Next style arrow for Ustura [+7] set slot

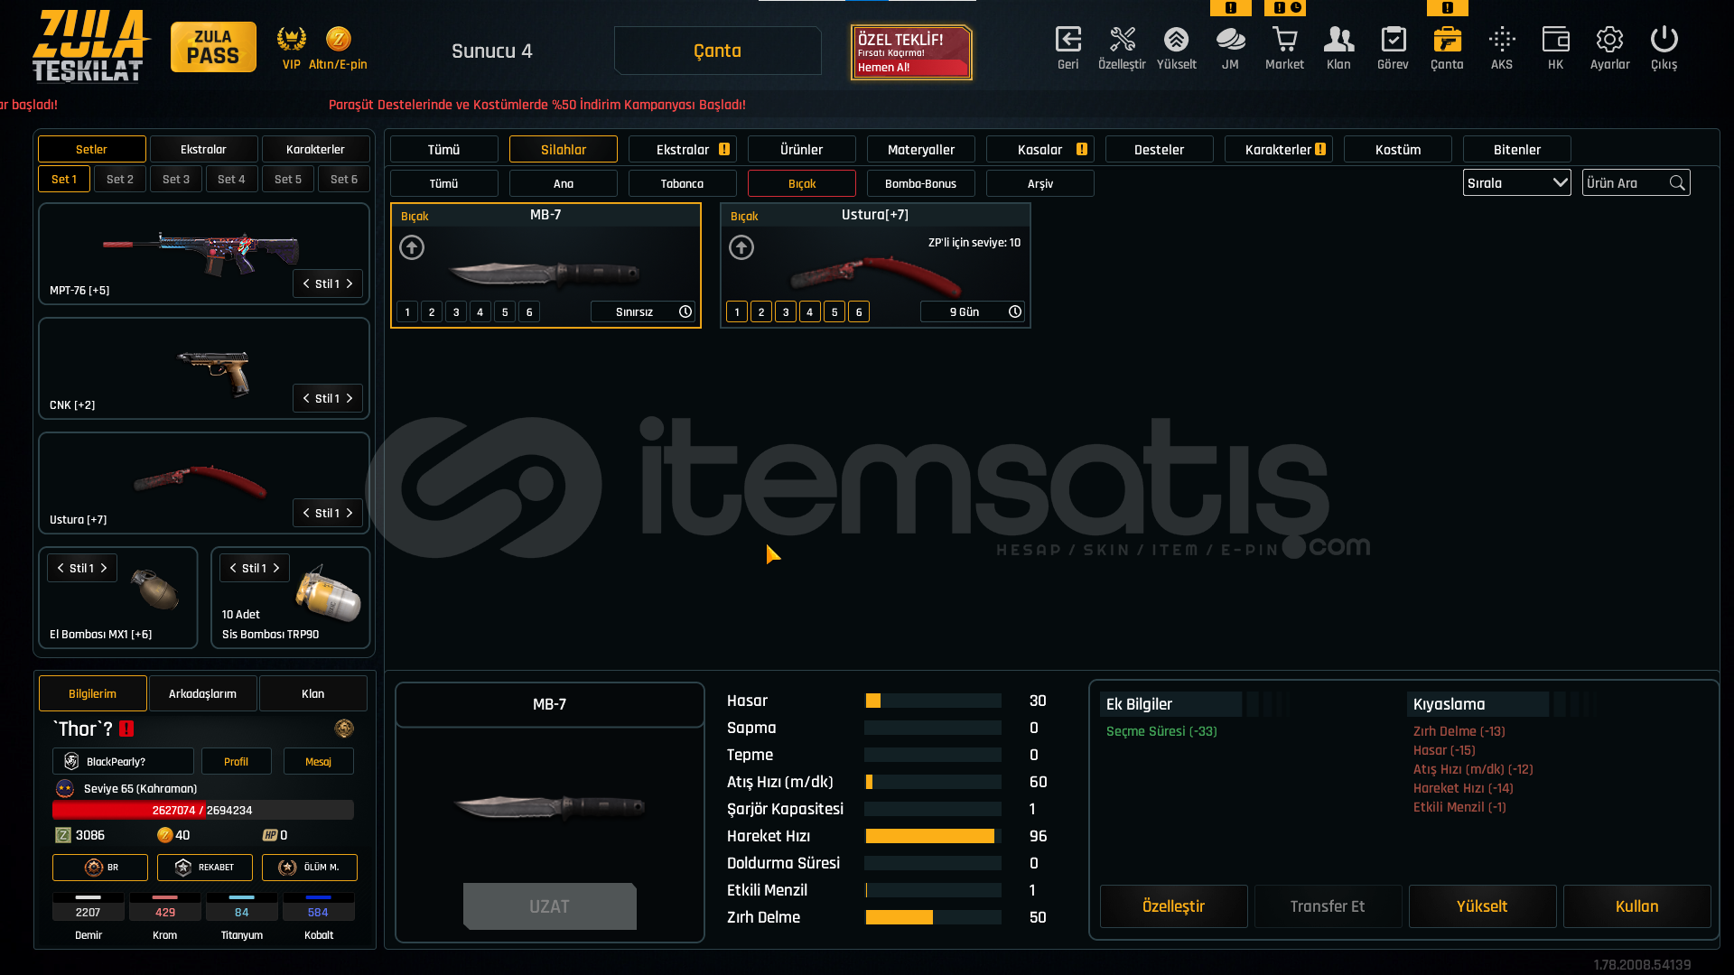350,513
